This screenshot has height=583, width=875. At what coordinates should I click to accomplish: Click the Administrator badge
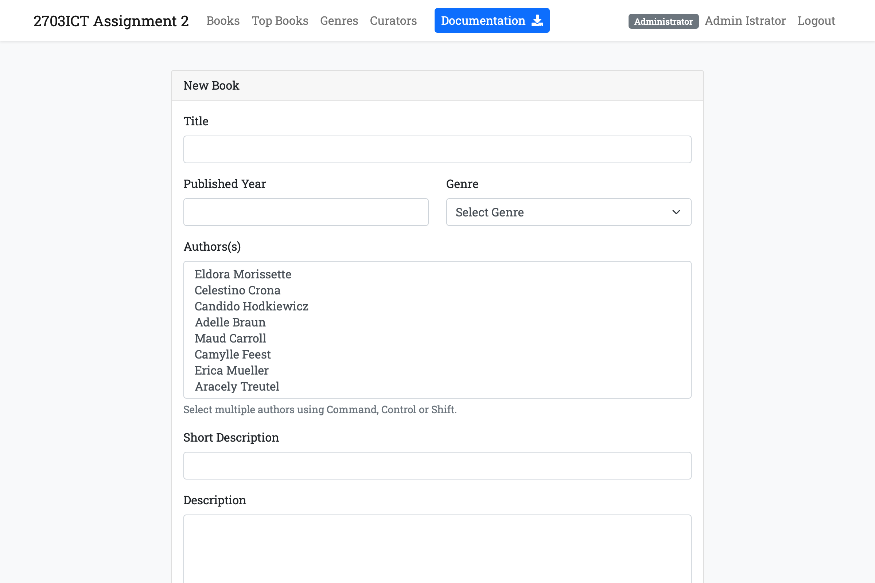coord(663,21)
